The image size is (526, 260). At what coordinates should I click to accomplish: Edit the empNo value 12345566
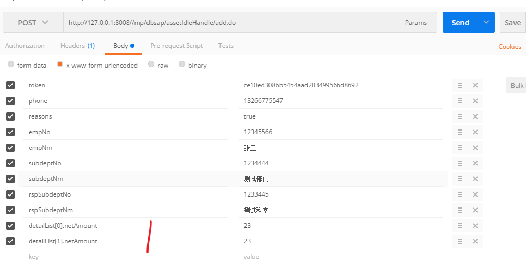click(341, 132)
